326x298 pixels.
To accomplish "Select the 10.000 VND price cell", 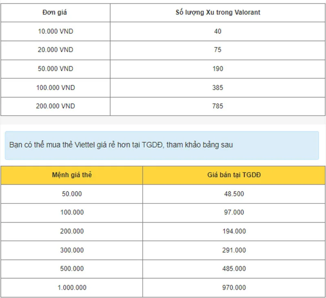I will (x=55, y=31).
